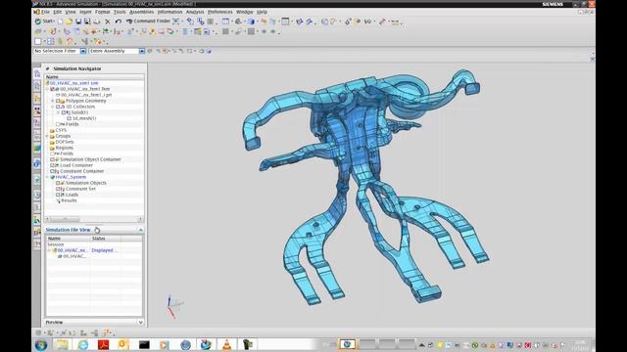
Task: Open Windows Explorer folder from taskbar
Action: point(62,344)
